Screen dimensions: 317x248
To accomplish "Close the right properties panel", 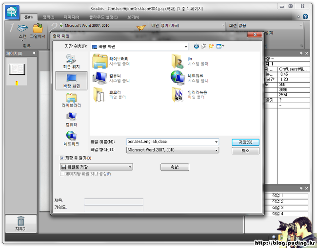I will pos(307,53).
